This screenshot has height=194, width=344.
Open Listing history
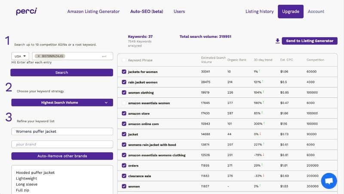click(x=260, y=12)
